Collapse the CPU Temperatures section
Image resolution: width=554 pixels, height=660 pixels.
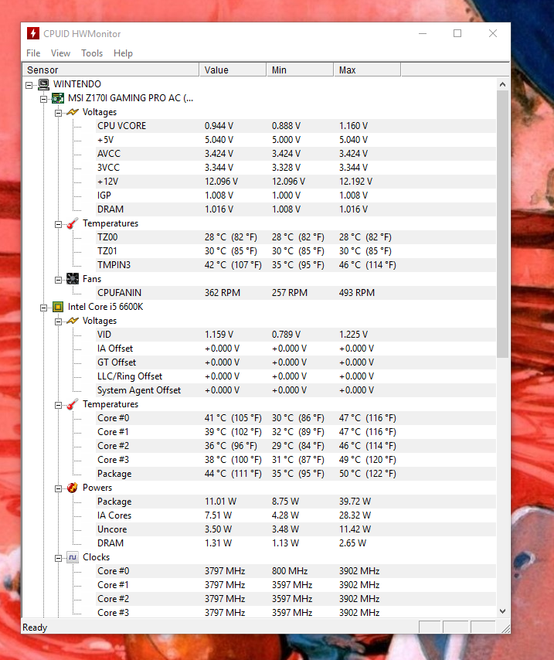click(58, 405)
